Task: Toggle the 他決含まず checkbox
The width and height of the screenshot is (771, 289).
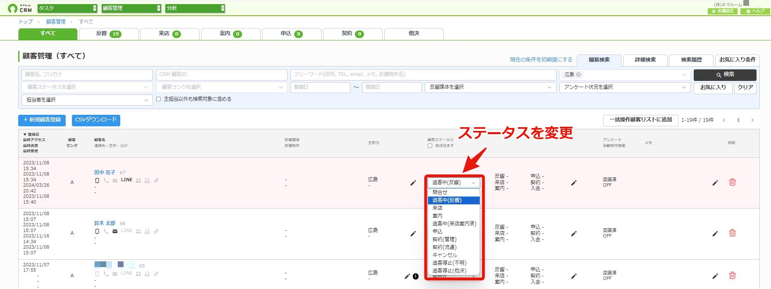Action: [430, 146]
